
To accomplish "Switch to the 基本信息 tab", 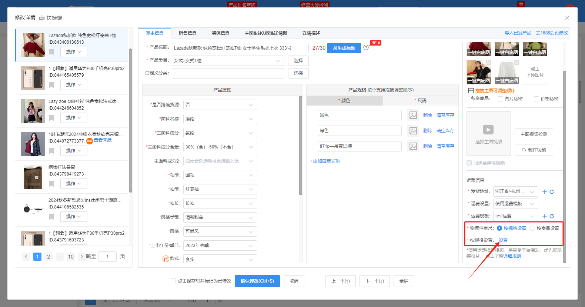I will pos(155,33).
